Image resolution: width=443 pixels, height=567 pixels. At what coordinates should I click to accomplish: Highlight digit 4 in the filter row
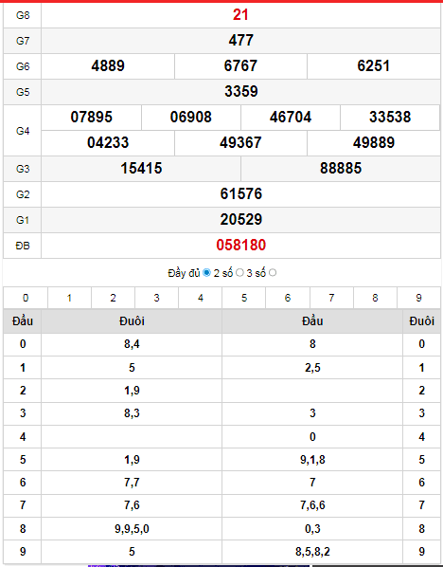point(201,298)
